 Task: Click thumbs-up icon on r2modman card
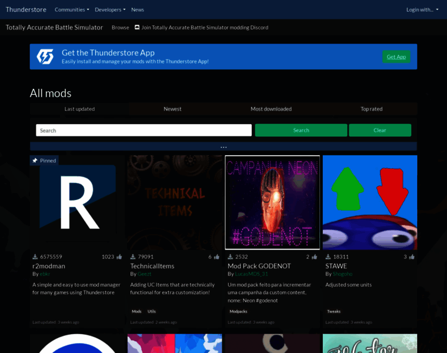(119, 257)
